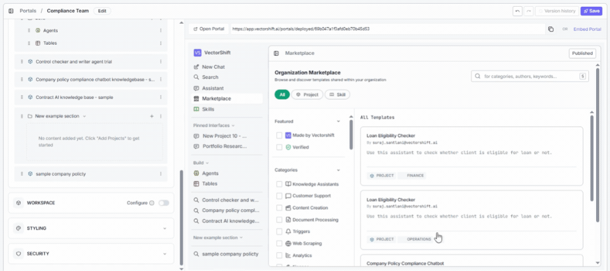Click the Save button
The height and width of the screenshot is (271, 610).
(591, 11)
